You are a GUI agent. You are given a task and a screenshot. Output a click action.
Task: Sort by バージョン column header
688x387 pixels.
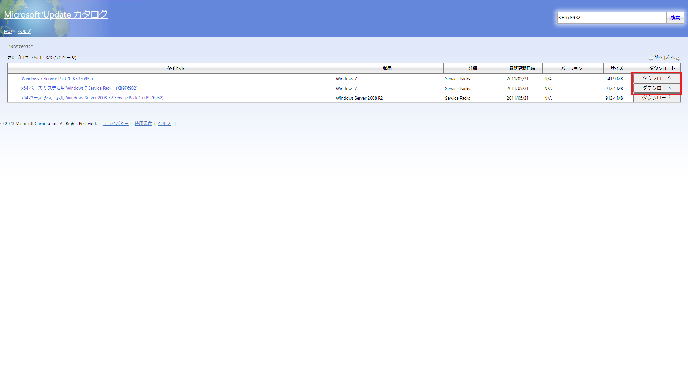(x=572, y=68)
